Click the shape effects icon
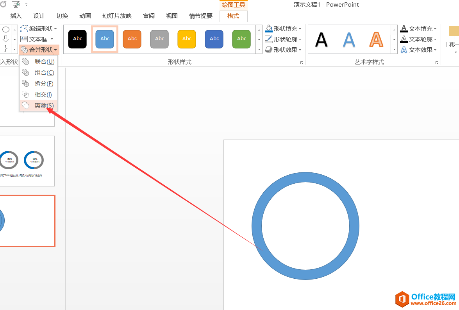The width and height of the screenshot is (459, 310). point(269,50)
